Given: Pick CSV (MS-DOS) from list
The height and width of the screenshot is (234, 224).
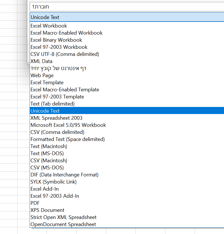Looking at the screenshot, I should (127, 168).
